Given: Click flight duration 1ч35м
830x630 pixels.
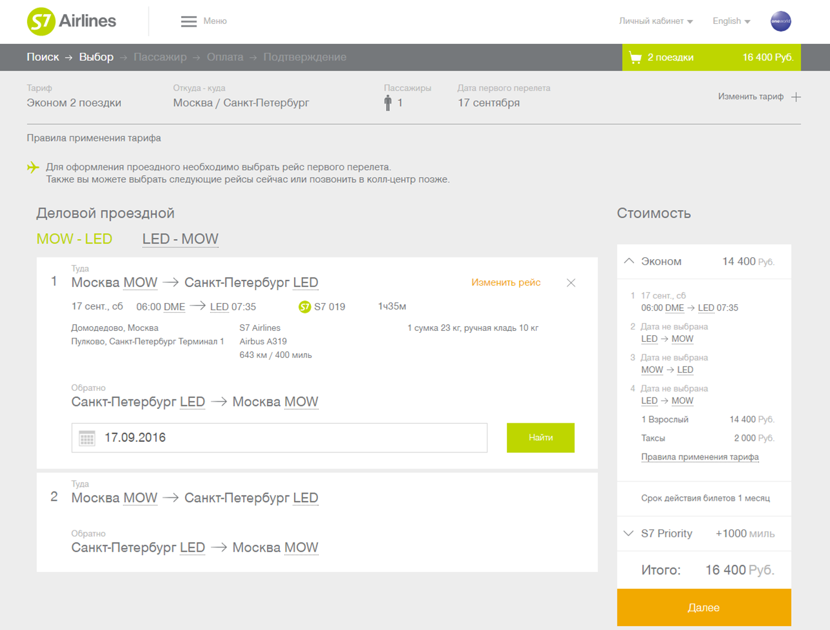Looking at the screenshot, I should [392, 307].
